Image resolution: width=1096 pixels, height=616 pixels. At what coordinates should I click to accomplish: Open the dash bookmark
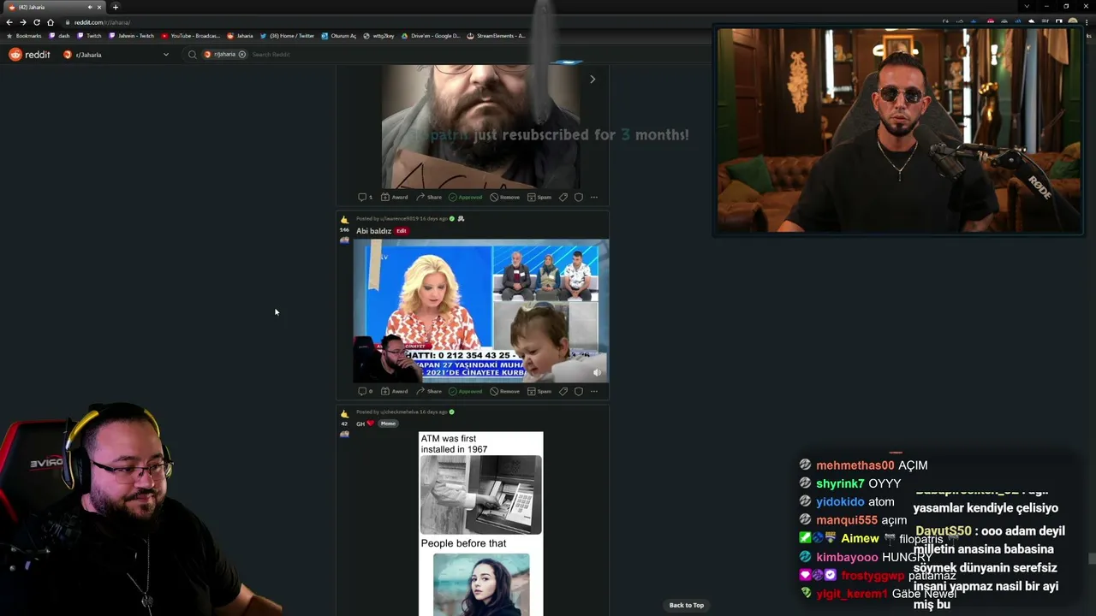coord(60,36)
